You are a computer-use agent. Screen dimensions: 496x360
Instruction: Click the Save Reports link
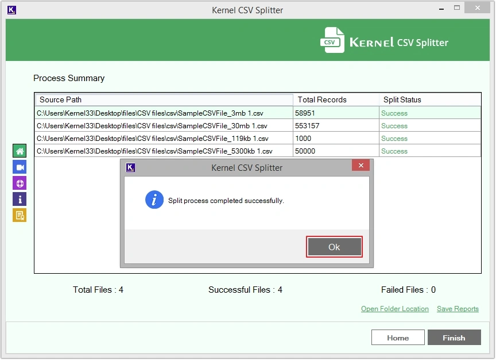(458, 309)
